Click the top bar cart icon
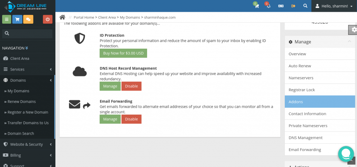The height and width of the screenshot is (167, 357). tap(257, 6)
